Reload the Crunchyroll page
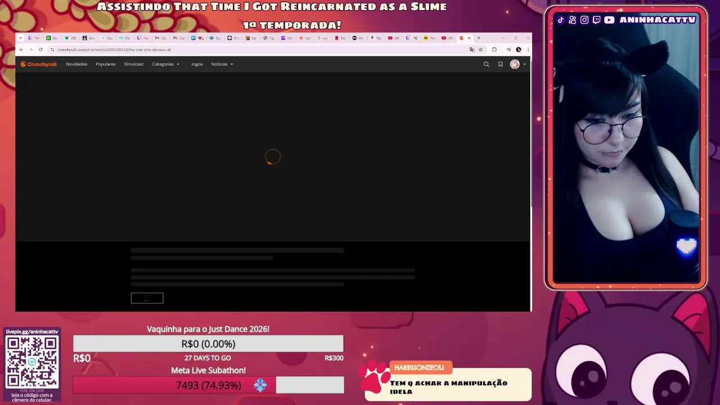The width and height of the screenshot is (720, 405). (x=40, y=49)
